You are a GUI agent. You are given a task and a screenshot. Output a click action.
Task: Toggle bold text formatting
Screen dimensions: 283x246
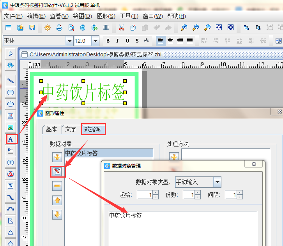click(108, 41)
